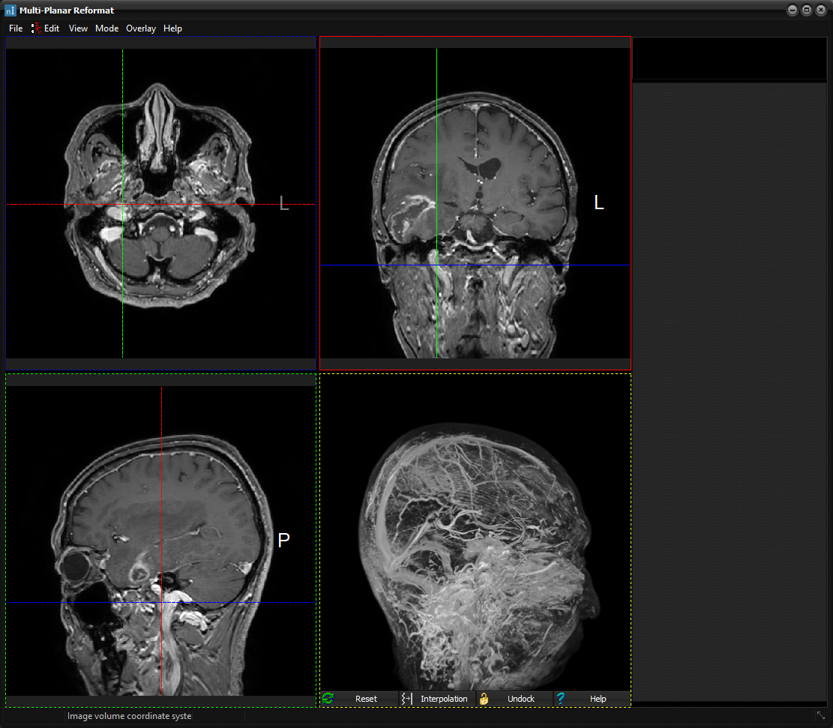Open the Overlay menu

coord(140,28)
